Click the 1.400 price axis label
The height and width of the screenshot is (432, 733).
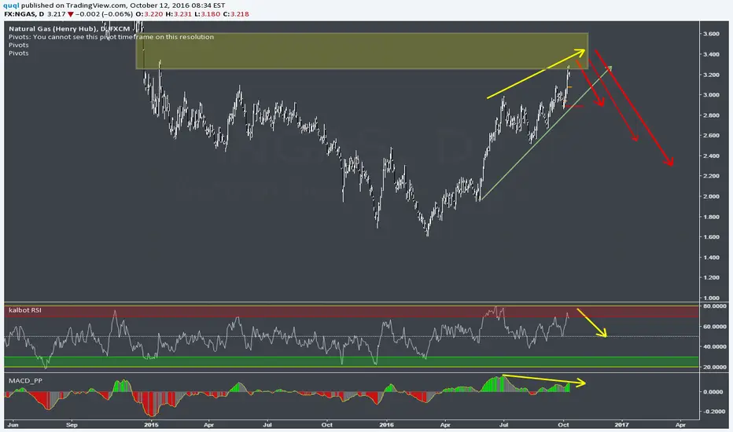coord(711,258)
